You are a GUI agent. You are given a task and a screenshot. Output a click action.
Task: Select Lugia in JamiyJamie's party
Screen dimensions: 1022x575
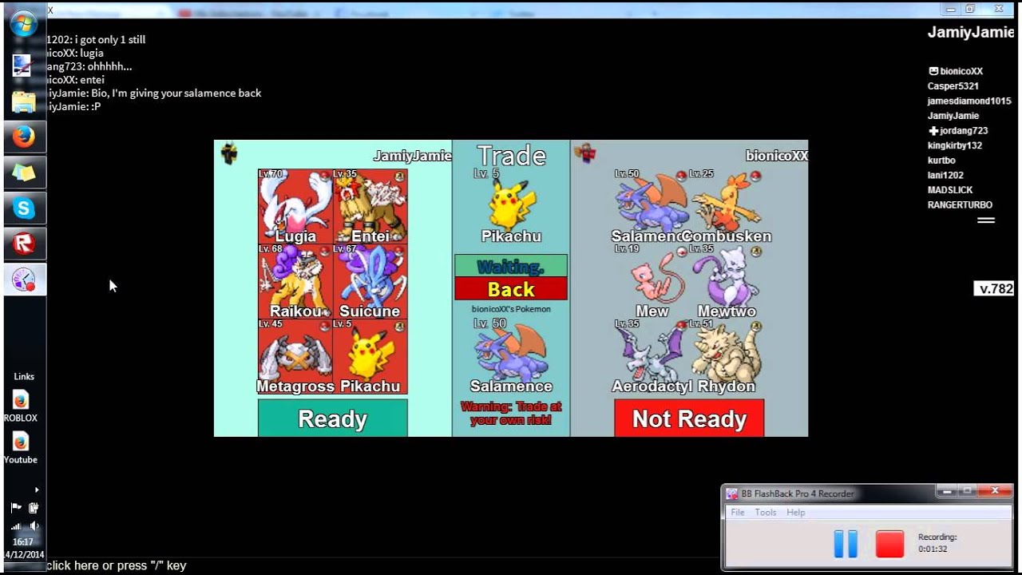[x=295, y=206]
